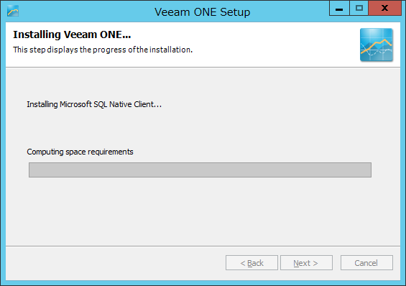Click the Next button
Viewport: 406px width, 286px height.
pos(306,263)
